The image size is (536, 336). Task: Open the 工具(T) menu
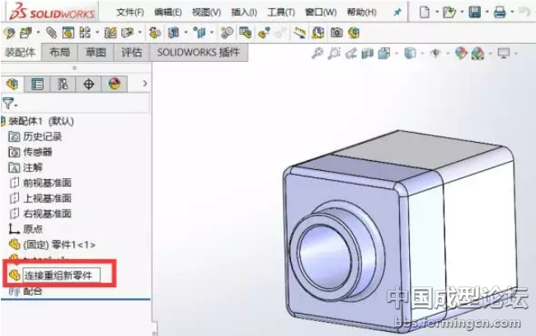tap(281, 12)
